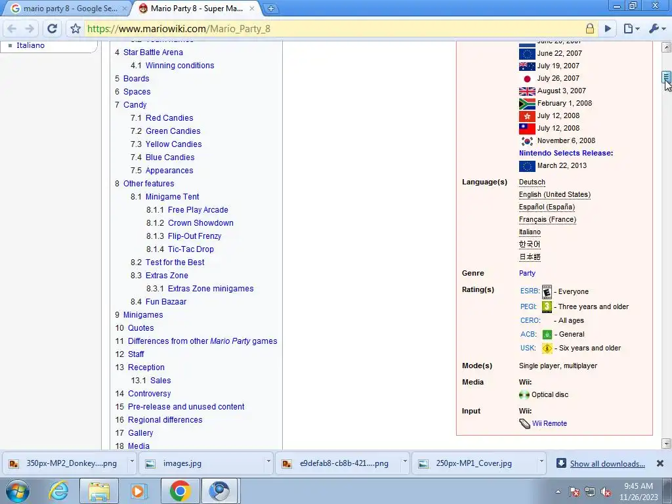The height and width of the screenshot is (504, 672).
Task: Click the Europe flag next to March 22, 2013
Action: pyautogui.click(x=527, y=166)
